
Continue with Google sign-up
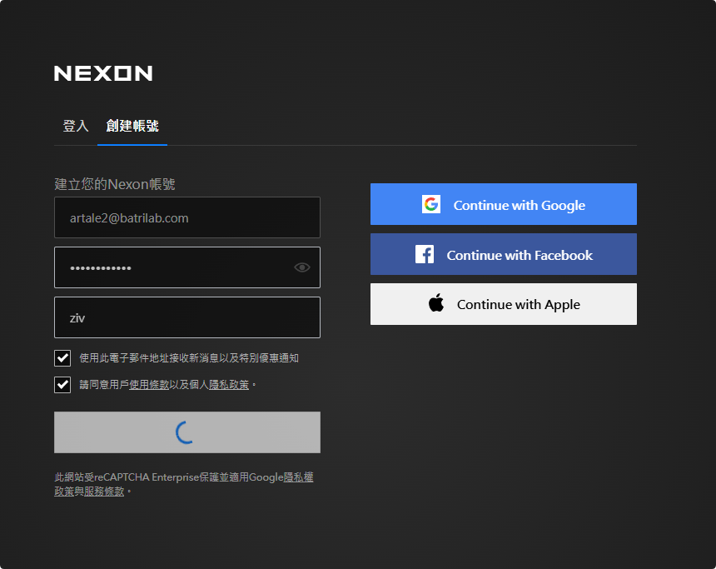(503, 204)
